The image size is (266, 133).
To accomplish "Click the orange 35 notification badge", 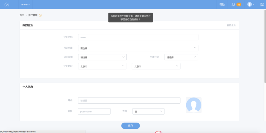I will tap(239, 5).
